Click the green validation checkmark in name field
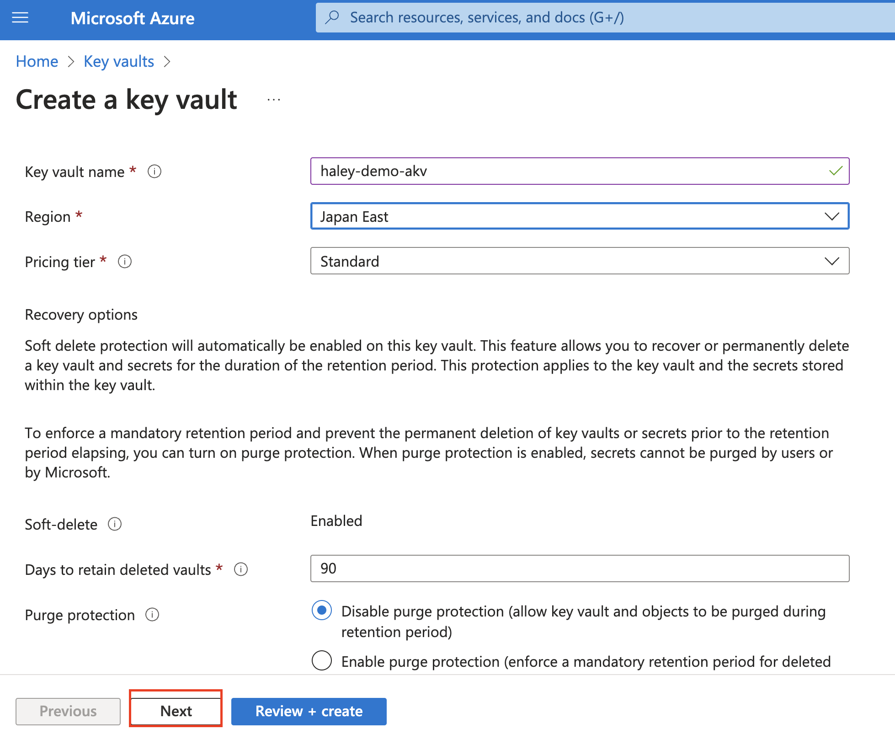Screen dimensions: 895x729 coord(835,171)
